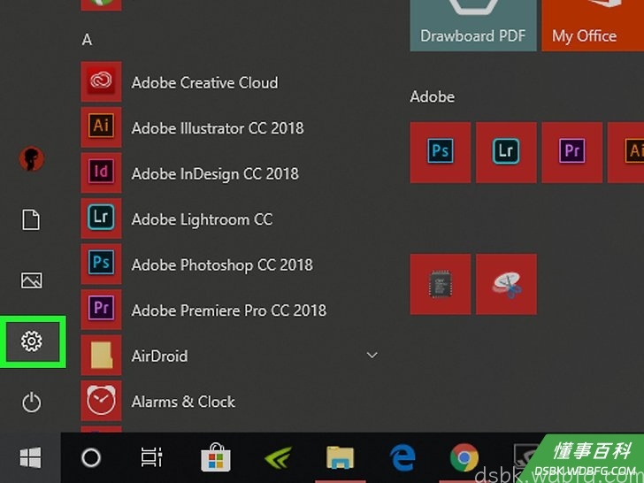Select Adobe Illustrator CC 2018 label
The image size is (644, 483).
pyautogui.click(x=218, y=128)
